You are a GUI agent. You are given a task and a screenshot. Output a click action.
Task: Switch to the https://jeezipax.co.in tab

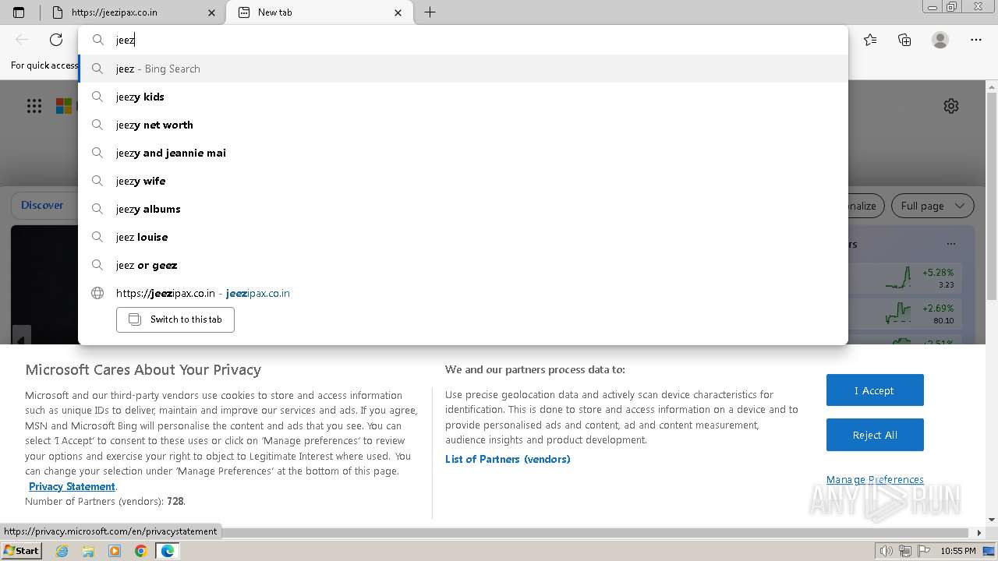(x=133, y=12)
